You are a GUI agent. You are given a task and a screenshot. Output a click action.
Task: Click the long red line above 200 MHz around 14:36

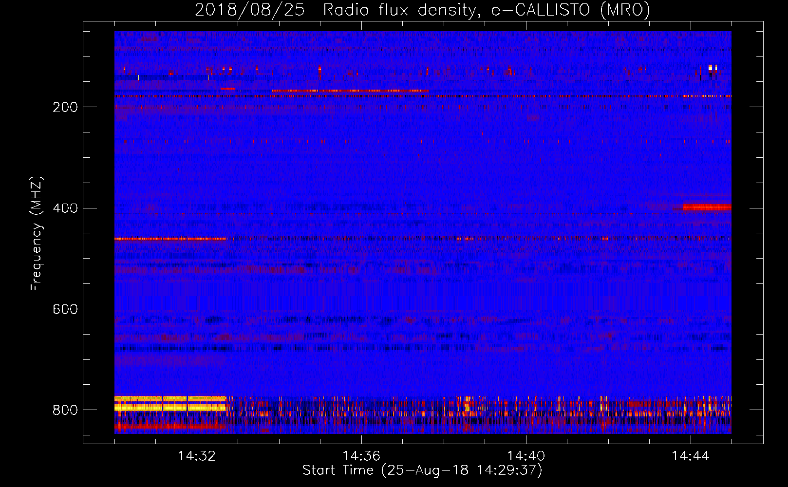[x=350, y=91]
